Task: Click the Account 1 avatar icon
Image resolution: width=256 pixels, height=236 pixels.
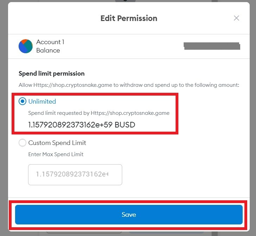Action: 26,46
